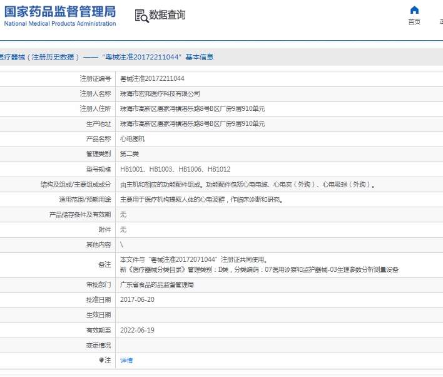Viewport: 443px width, 377px height.
Task: Click the 生产地址 address value
Action: click(192, 123)
